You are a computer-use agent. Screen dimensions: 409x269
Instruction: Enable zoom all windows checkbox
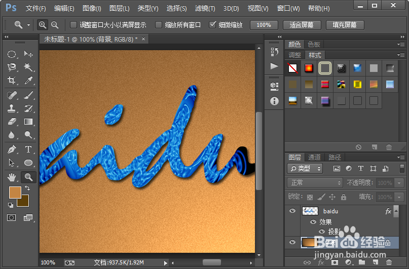158,25
